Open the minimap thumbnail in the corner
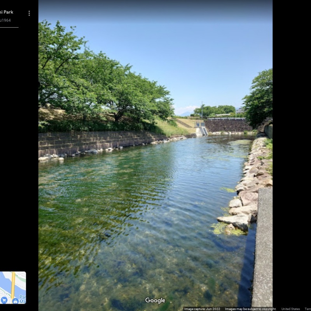 pyautogui.click(x=13, y=288)
